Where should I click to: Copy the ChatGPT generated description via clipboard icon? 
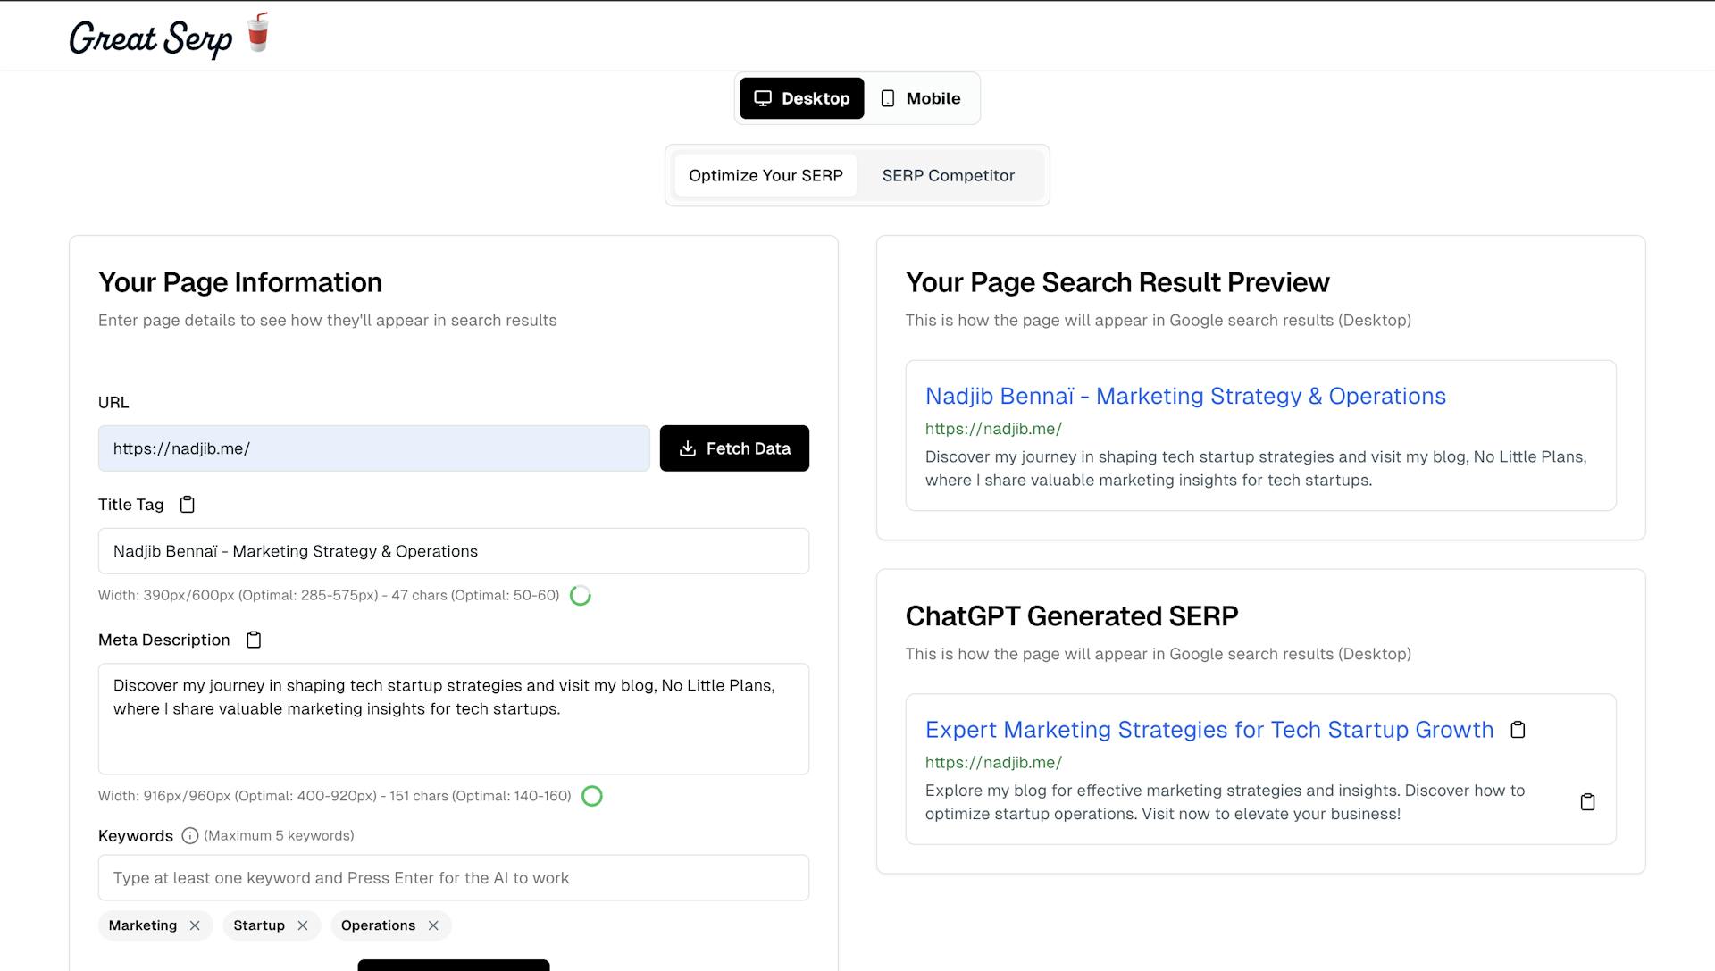tap(1587, 802)
